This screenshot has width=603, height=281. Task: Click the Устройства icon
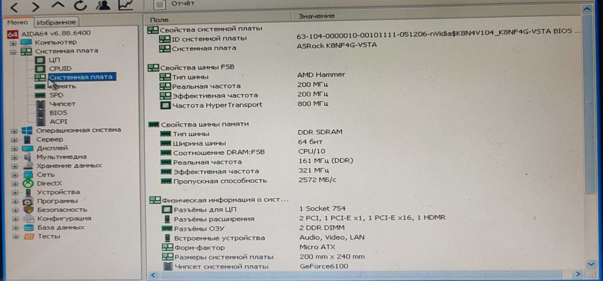tap(28, 192)
